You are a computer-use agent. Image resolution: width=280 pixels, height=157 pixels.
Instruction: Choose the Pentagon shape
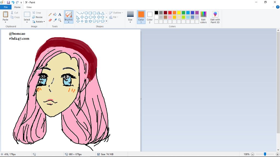click(x=86, y=17)
